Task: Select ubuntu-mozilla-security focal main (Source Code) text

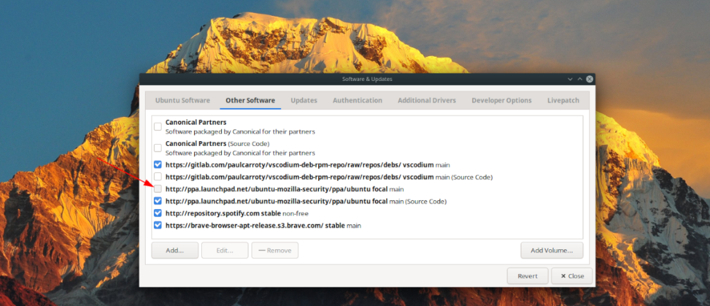Action: click(x=306, y=201)
